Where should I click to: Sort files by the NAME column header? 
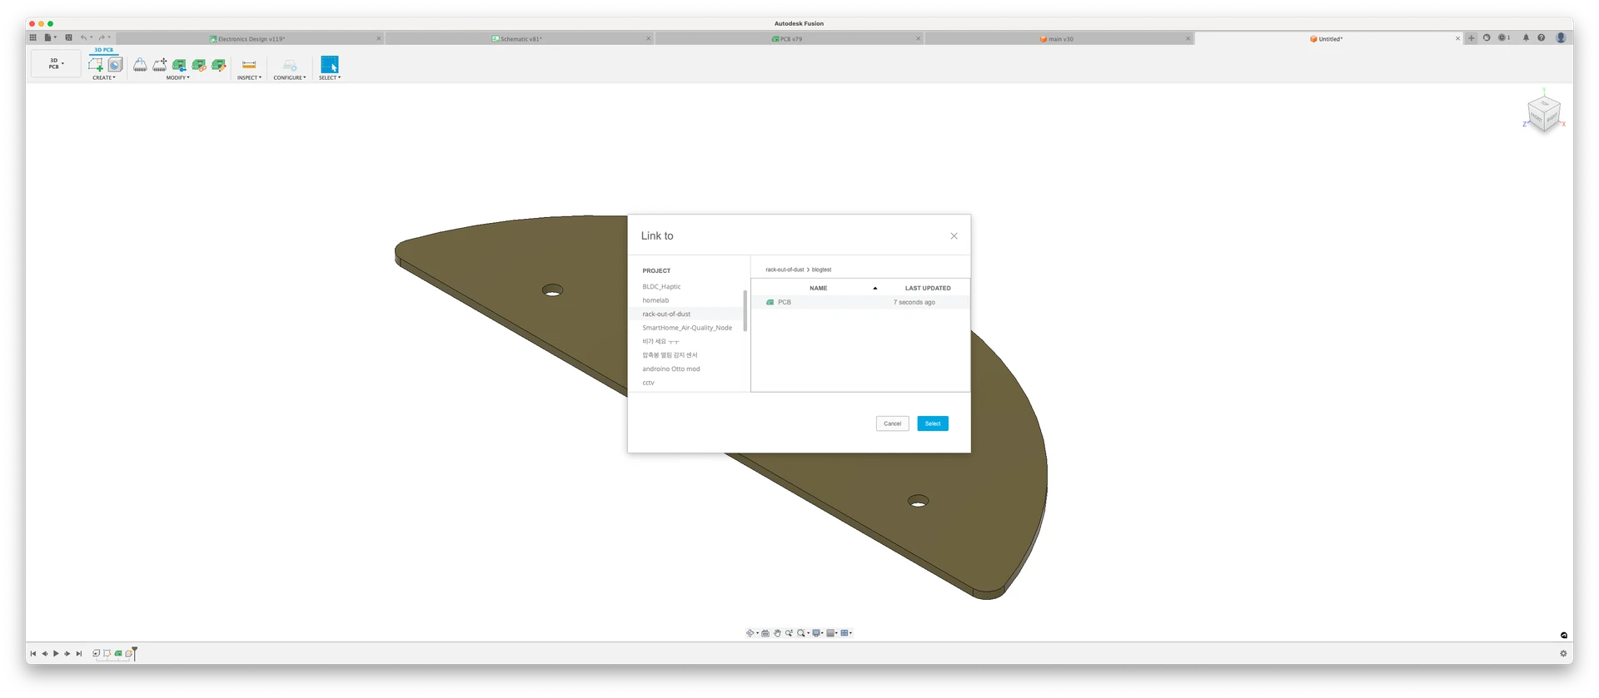pos(818,288)
